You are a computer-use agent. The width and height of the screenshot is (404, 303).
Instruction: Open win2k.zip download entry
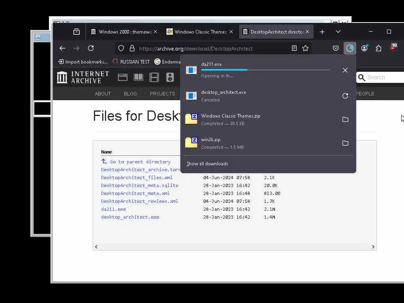(x=260, y=143)
